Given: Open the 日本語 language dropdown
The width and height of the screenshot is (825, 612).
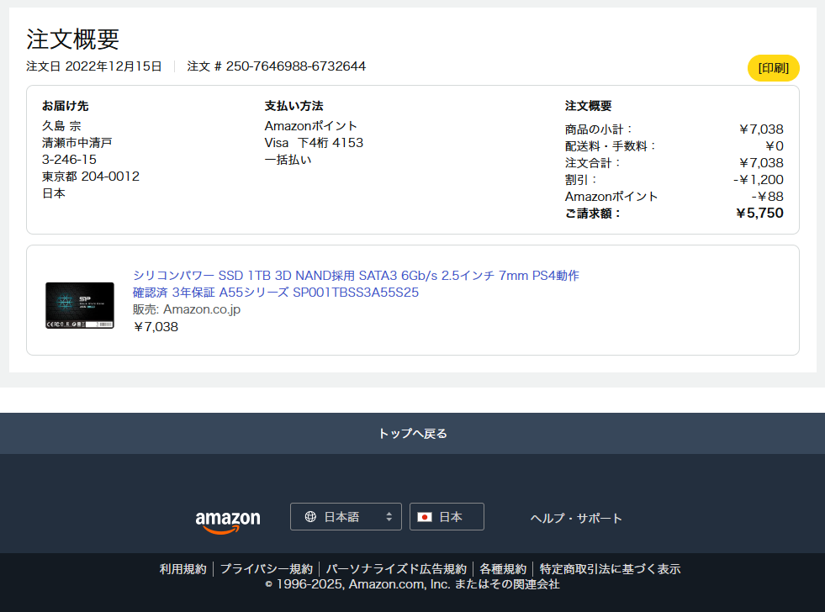Looking at the screenshot, I should 345,517.
